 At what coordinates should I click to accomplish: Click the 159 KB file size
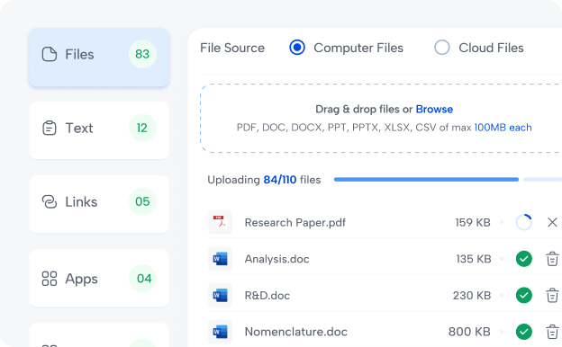point(473,223)
